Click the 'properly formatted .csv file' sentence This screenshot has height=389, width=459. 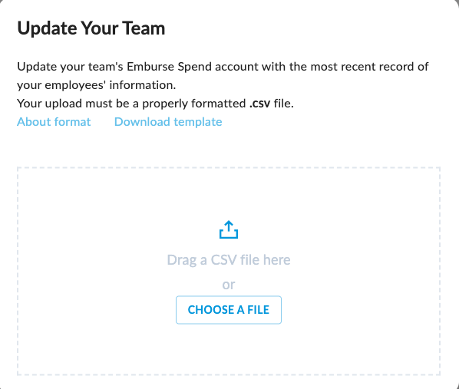point(156,104)
